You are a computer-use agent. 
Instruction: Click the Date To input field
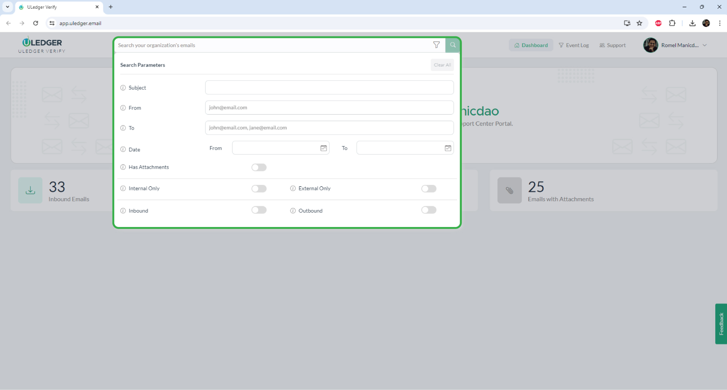[405, 148]
